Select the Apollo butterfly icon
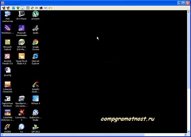 [x=35, y=29]
